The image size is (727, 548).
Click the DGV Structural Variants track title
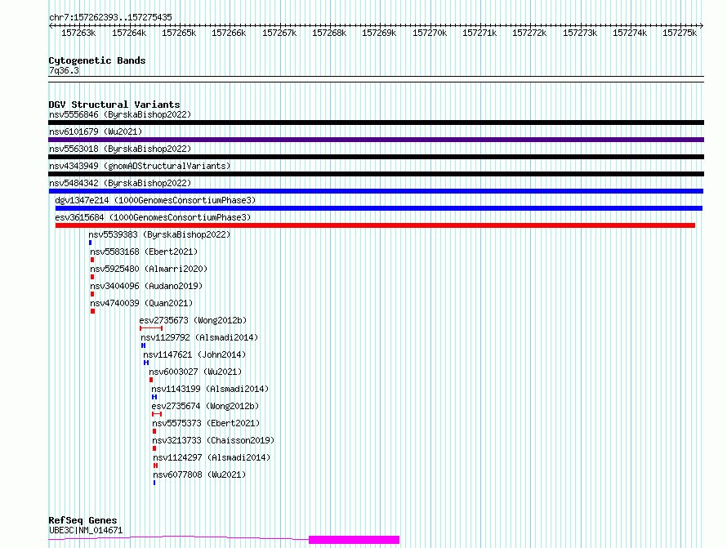114,105
